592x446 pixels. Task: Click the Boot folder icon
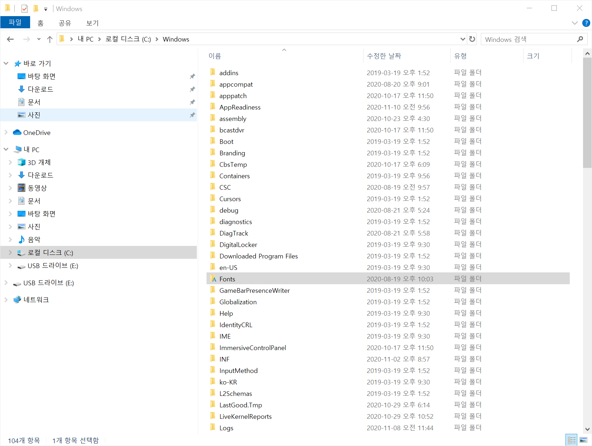tap(213, 141)
